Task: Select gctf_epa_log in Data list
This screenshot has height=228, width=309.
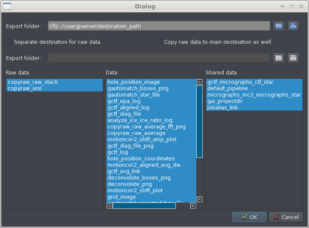Action: [x=124, y=101]
